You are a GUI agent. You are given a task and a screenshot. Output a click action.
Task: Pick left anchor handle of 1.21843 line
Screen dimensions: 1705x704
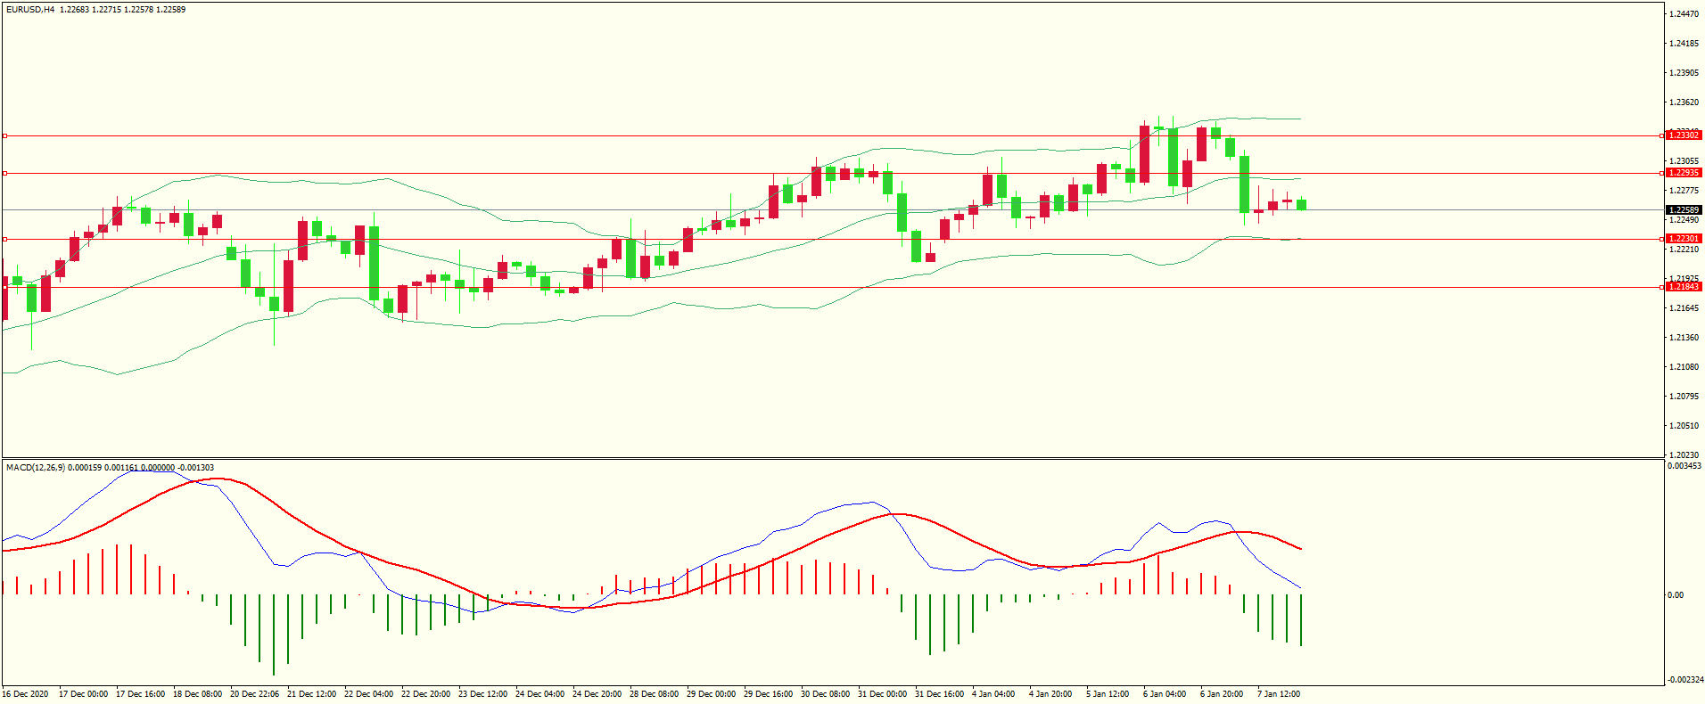(x=4, y=287)
